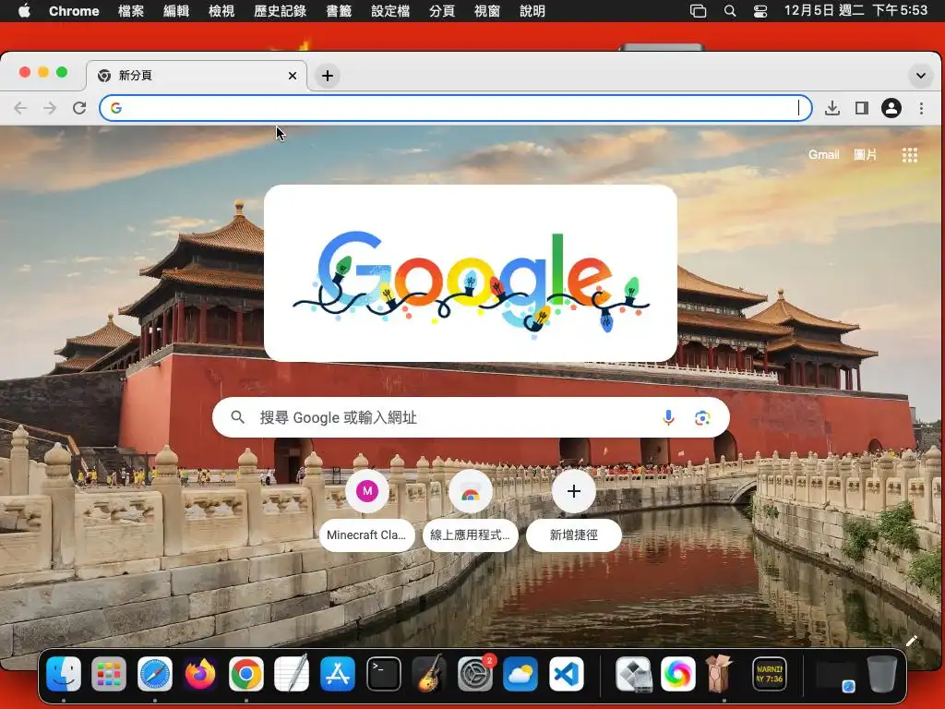The height and width of the screenshot is (709, 945).
Task: Open Chrome's three-dot menu
Action: tap(921, 108)
